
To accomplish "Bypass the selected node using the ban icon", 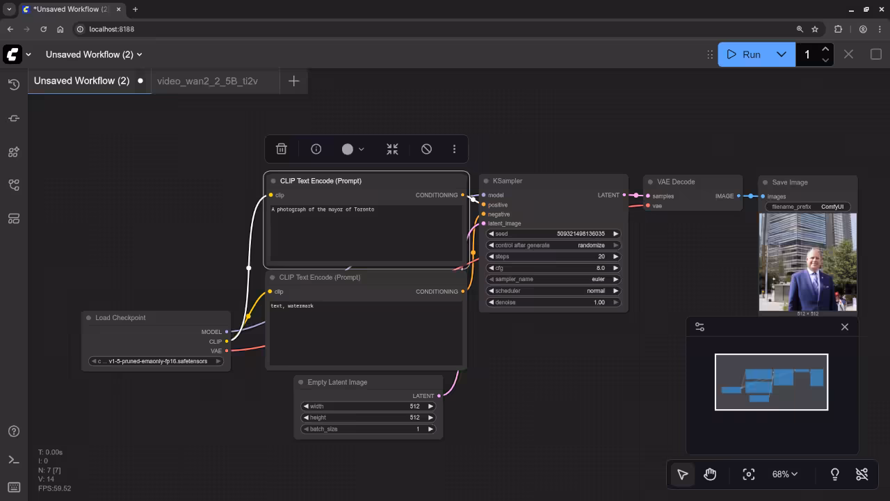I will click(x=426, y=149).
